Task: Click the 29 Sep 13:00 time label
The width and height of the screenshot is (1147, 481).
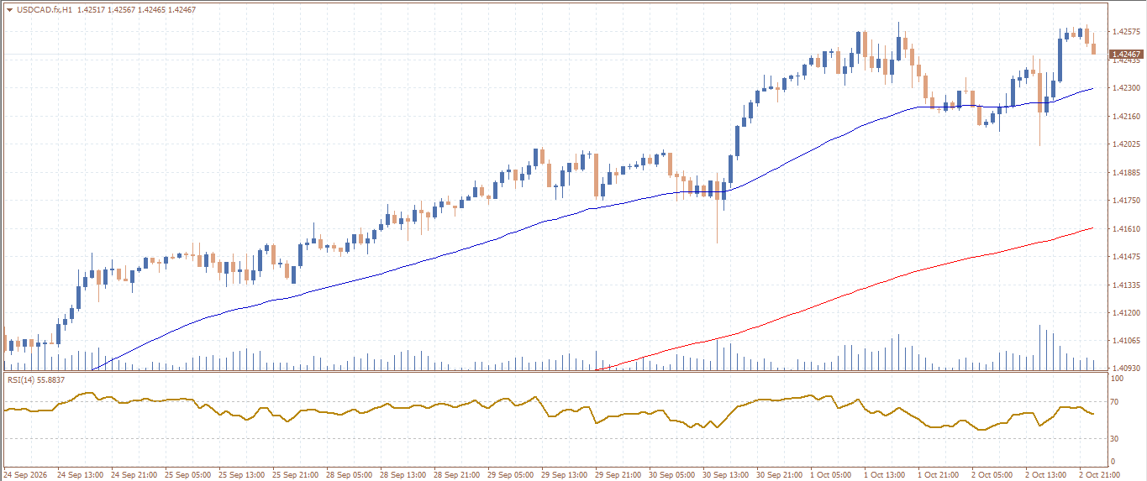Action: [565, 475]
